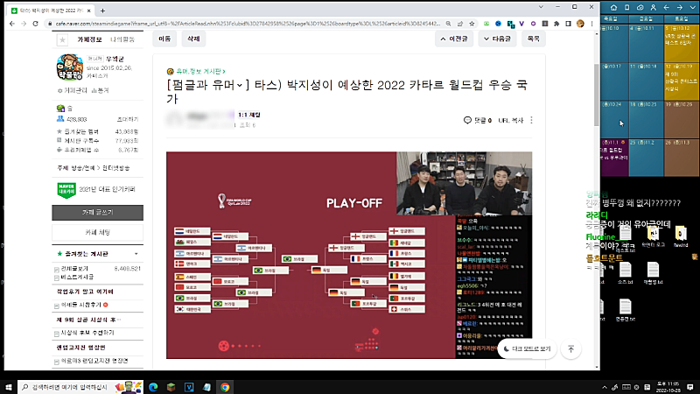Click the right arrow in the calendar window
This screenshot has width=700, height=394.
tap(680, 8)
